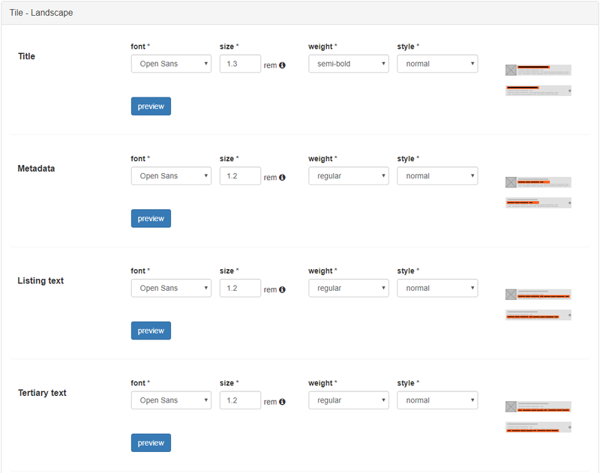Click the info icon beside Title size
Image resolution: width=600 pixels, height=473 pixels.
coord(283,65)
